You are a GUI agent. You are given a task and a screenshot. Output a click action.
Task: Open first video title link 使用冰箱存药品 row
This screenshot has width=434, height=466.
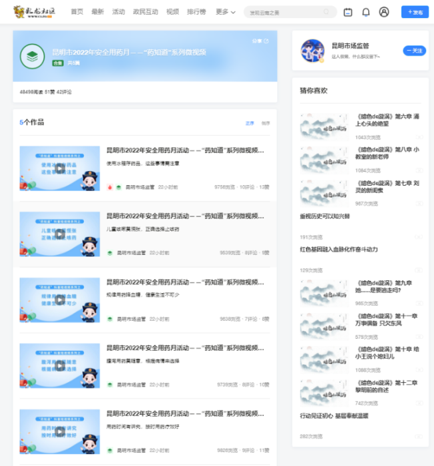(x=185, y=150)
